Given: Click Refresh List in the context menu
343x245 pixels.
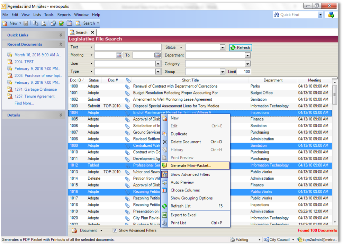Looking at the screenshot, I should coord(195,206).
